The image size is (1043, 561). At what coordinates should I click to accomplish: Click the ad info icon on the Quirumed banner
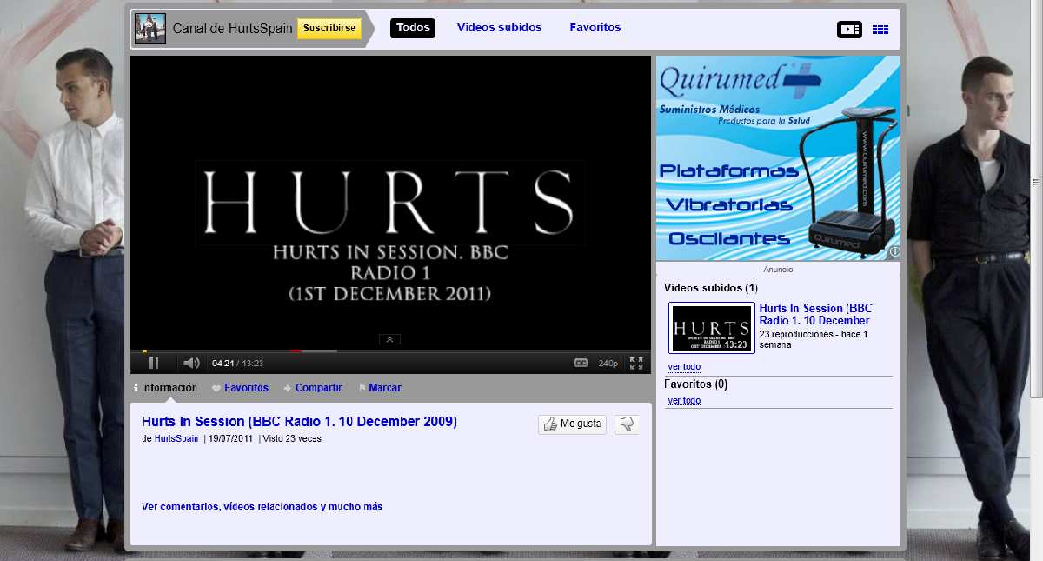(894, 252)
